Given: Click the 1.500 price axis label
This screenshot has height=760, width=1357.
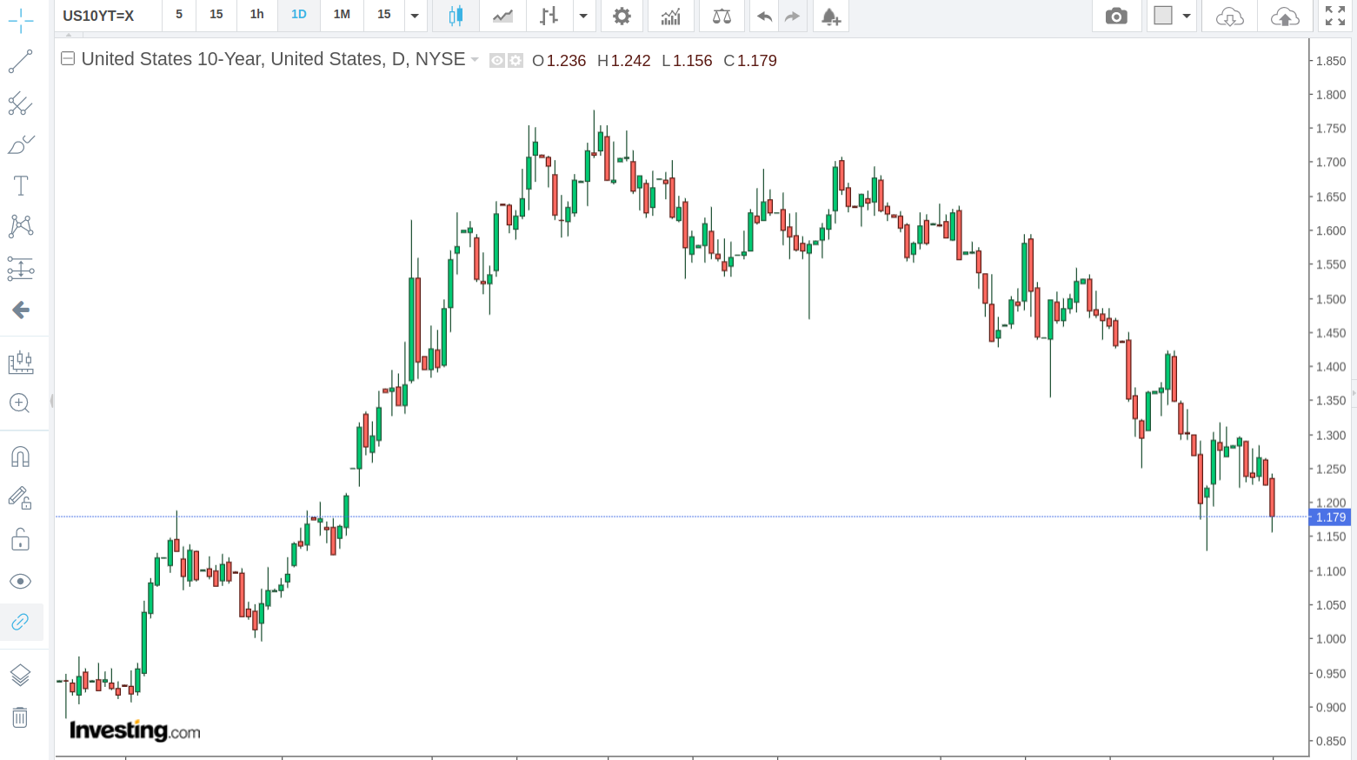Looking at the screenshot, I should pos(1330,299).
